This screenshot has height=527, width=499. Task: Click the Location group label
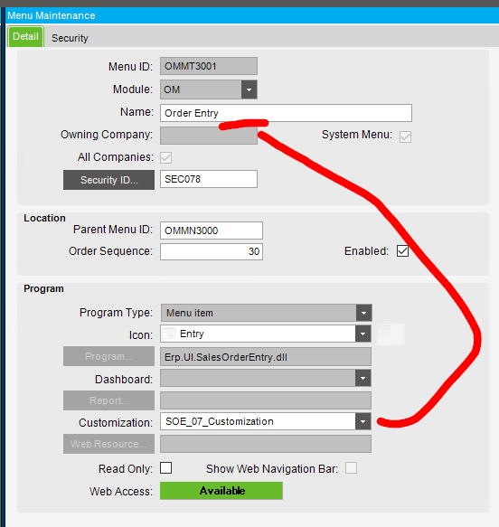pyautogui.click(x=44, y=218)
